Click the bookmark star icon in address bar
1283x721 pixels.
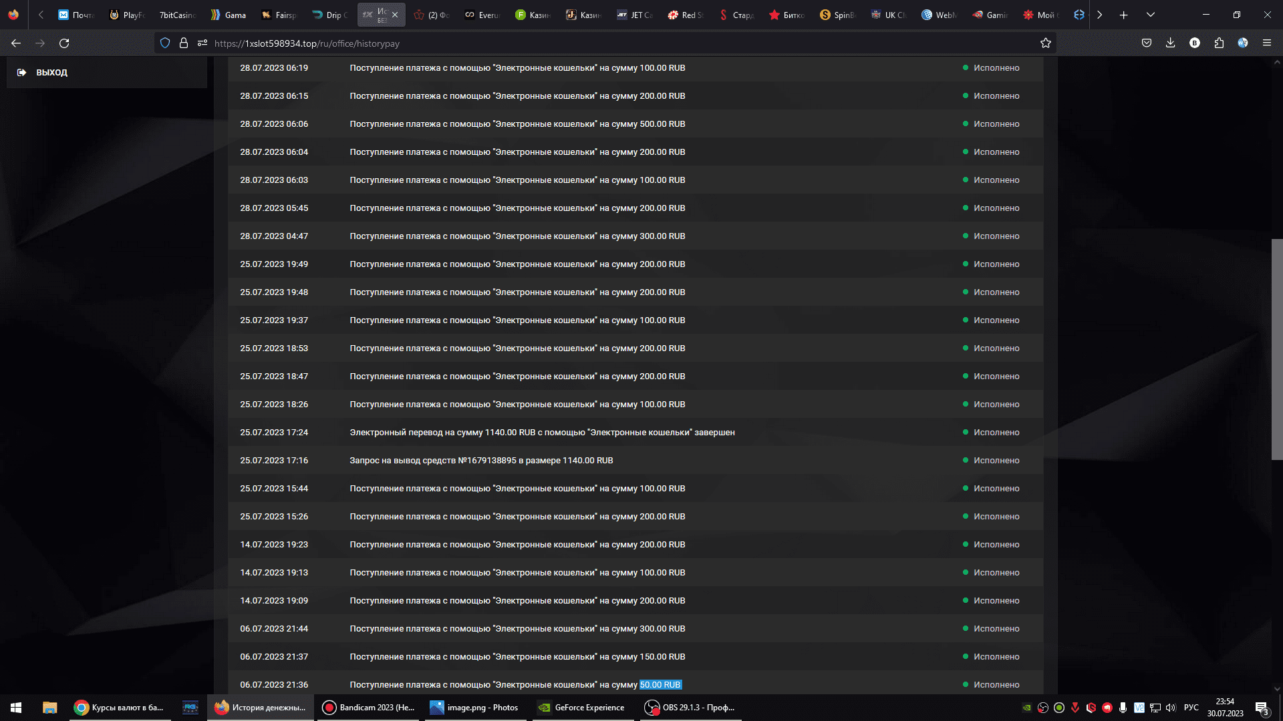(x=1046, y=43)
